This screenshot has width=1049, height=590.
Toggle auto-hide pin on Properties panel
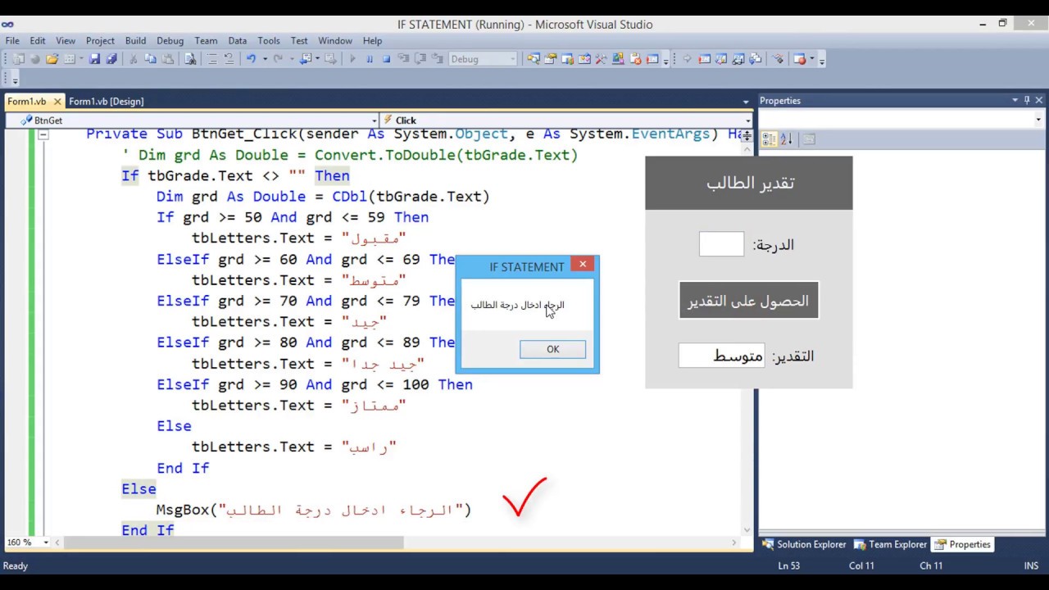[1027, 100]
